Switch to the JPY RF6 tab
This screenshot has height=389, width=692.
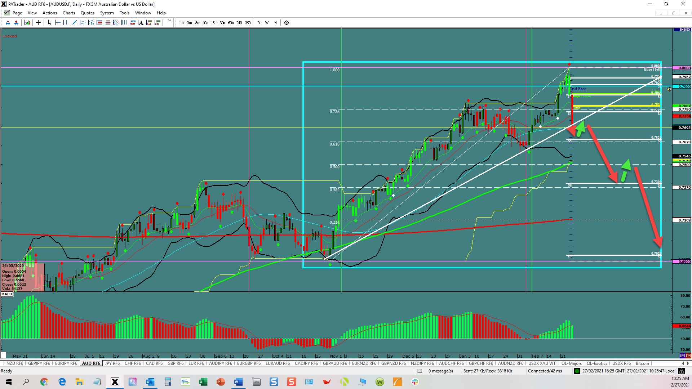(112, 363)
